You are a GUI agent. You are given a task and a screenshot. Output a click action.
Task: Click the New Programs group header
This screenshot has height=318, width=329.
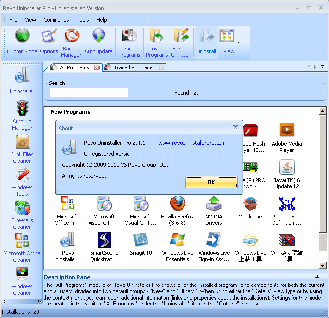[71, 112]
